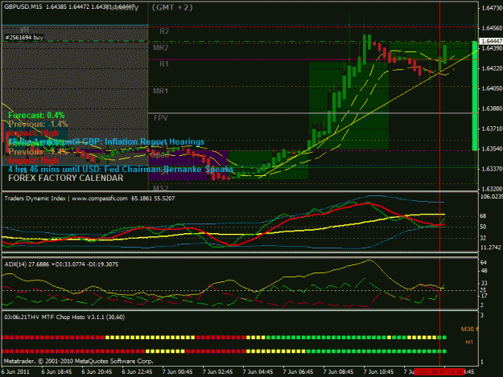Click the current price tag 1.64447
The image size is (503, 377).
click(x=490, y=41)
